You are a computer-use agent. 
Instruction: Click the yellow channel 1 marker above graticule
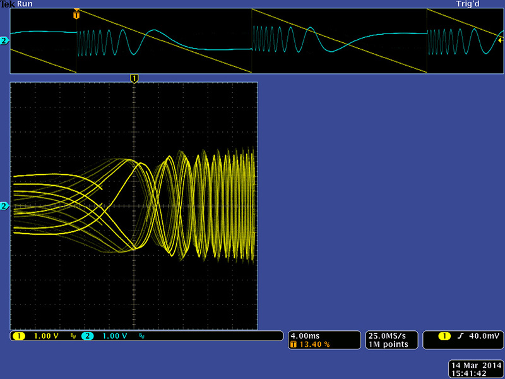[133, 78]
